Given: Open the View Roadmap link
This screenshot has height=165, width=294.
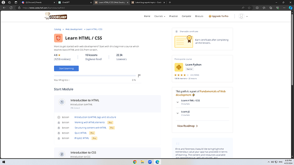Looking at the screenshot, I should point(187,126).
